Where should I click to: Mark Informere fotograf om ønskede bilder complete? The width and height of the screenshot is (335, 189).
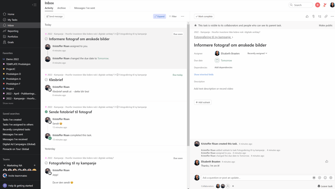click(x=46, y=39)
